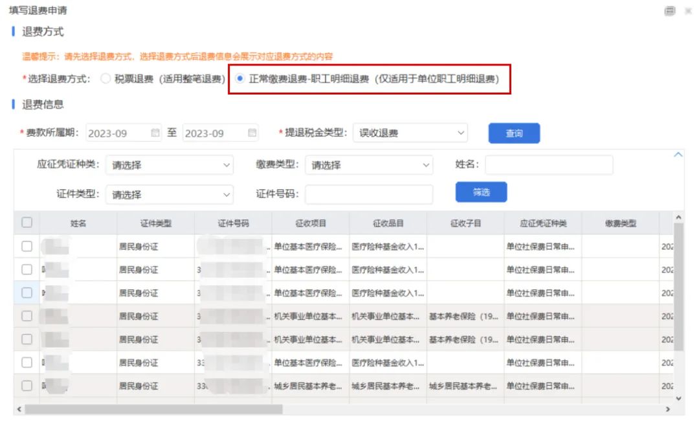Check the 城乡居民基本养老 row checkbox

(x=27, y=386)
